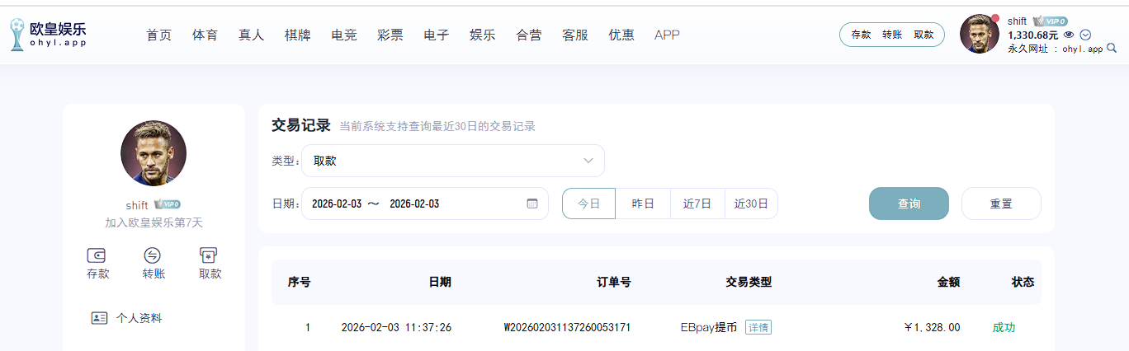Open the 优惠 menu item

(x=621, y=35)
